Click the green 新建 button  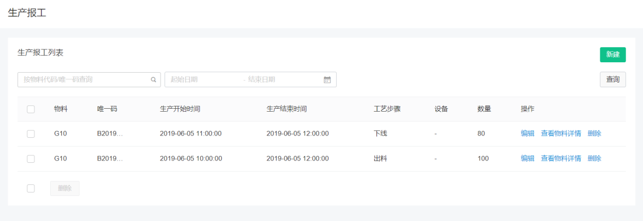pos(613,55)
